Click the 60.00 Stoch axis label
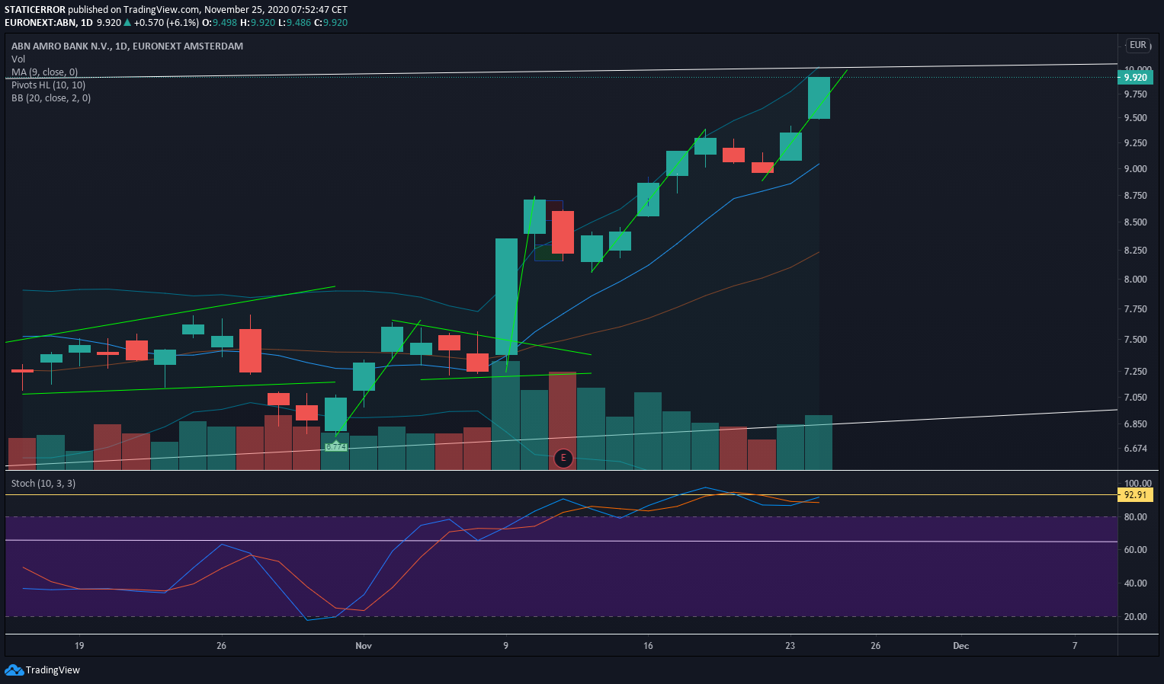The height and width of the screenshot is (684, 1164). pyautogui.click(x=1136, y=550)
